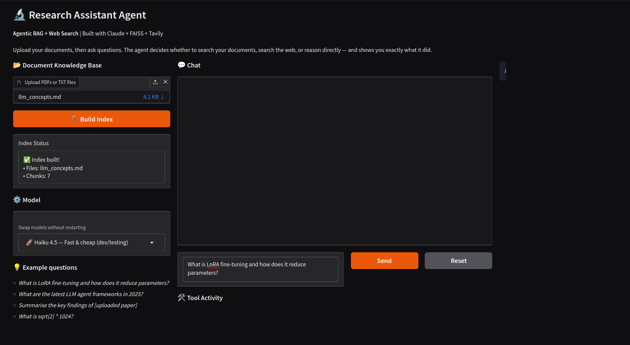
Task: Click the microscope logo beside Research Assistant Agent
Action: (20, 15)
